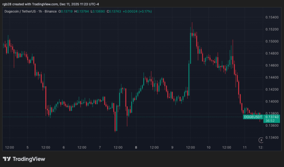Screen dimensions: 284x167
Task: Click the TradingView logo icon
Action: point(7,159)
